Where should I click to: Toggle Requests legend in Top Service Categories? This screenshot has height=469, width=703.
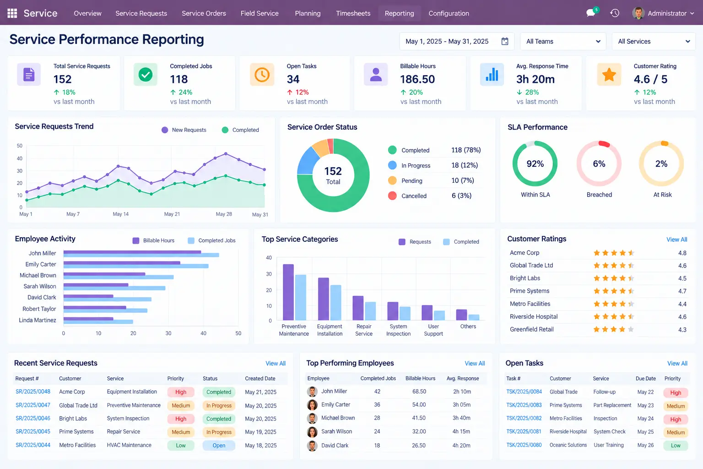click(415, 242)
